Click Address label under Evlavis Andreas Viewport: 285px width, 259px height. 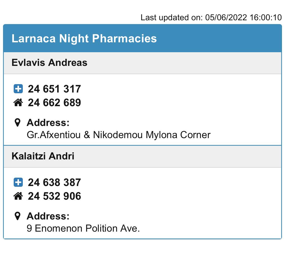pyautogui.click(x=48, y=123)
